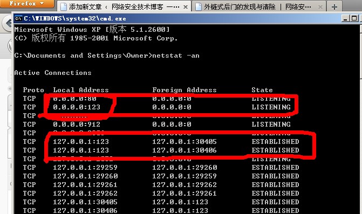The height and width of the screenshot is (214, 362).
Task: Close the 外链式后门的发现与清除 tab
Action: click(320, 7)
